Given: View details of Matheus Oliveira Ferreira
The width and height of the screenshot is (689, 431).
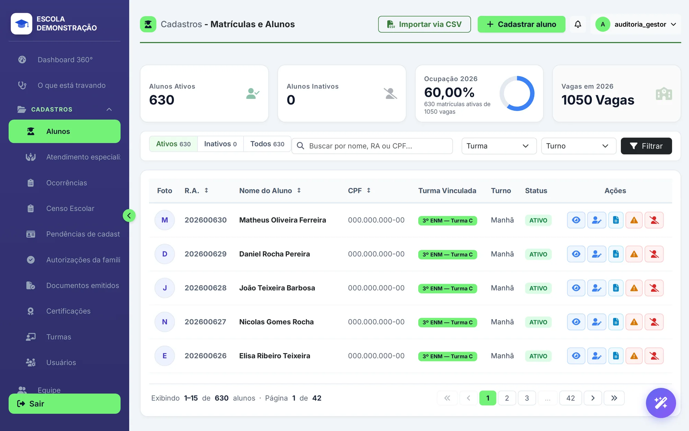Looking at the screenshot, I should click(576, 220).
